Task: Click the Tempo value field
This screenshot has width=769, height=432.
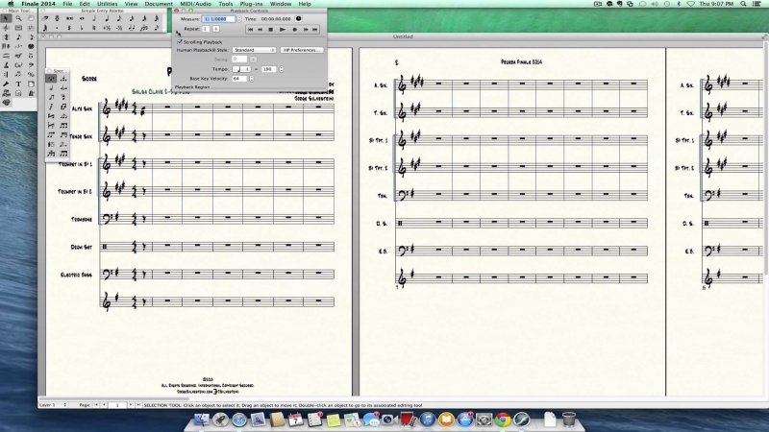Action: (269, 69)
